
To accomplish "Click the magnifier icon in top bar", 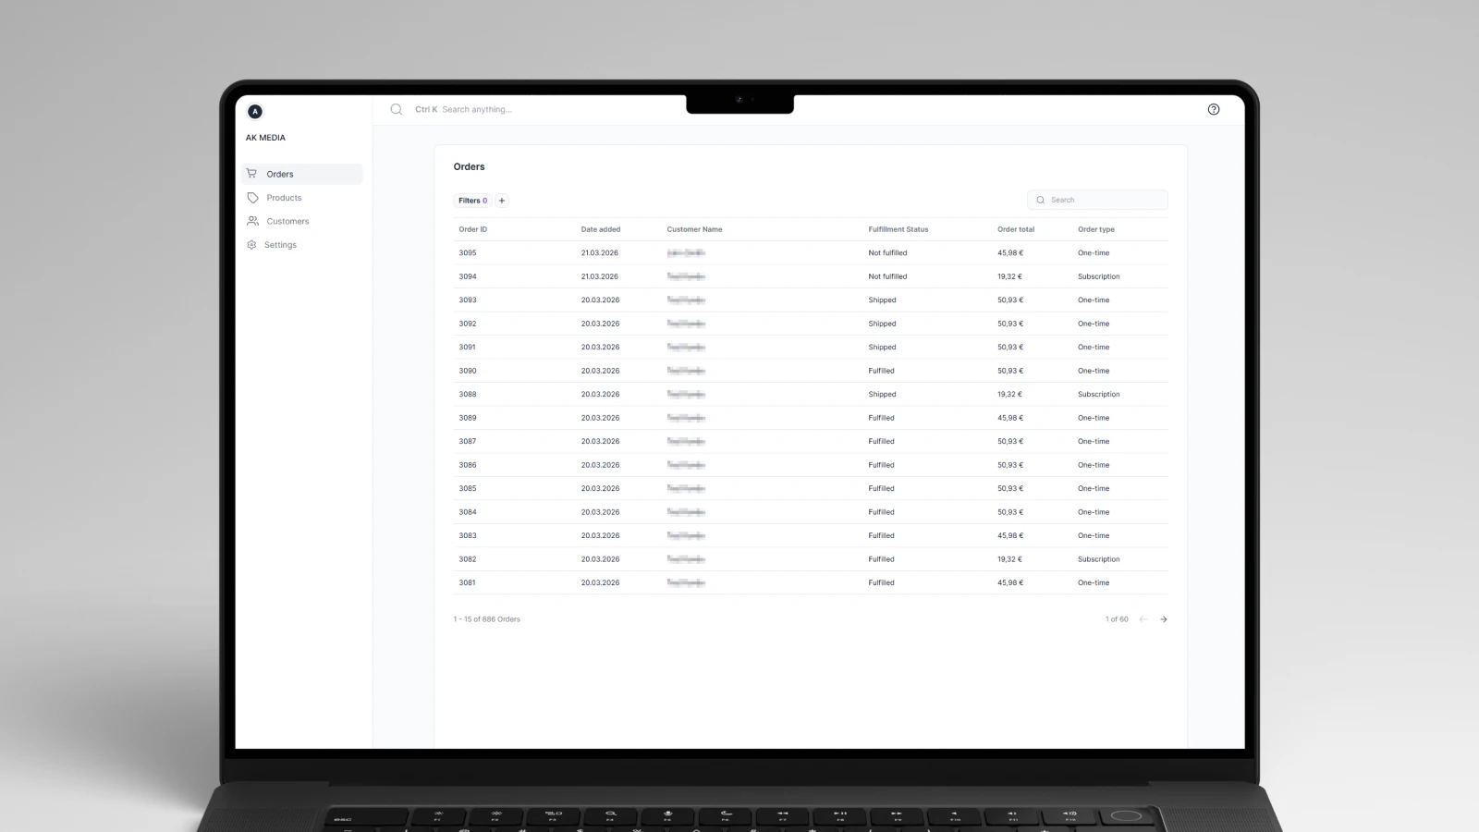I will [x=397, y=109].
